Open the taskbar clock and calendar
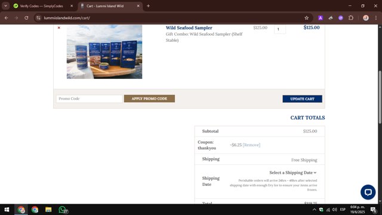The image size is (382, 215). pos(358,210)
